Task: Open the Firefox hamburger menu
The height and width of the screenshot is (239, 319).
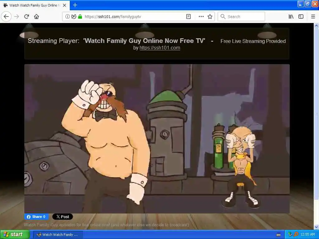Action: click(x=313, y=17)
